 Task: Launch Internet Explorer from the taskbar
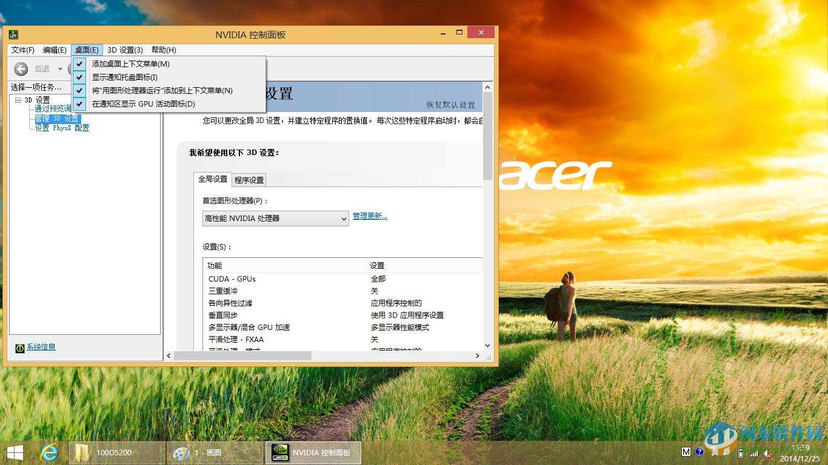click(47, 452)
